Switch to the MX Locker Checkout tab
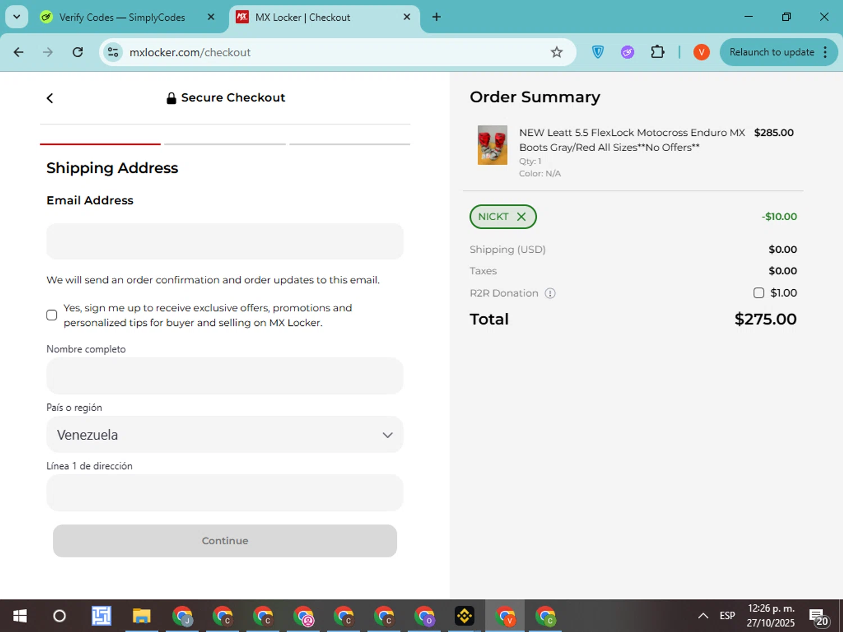The image size is (843, 632). pyautogui.click(x=303, y=17)
